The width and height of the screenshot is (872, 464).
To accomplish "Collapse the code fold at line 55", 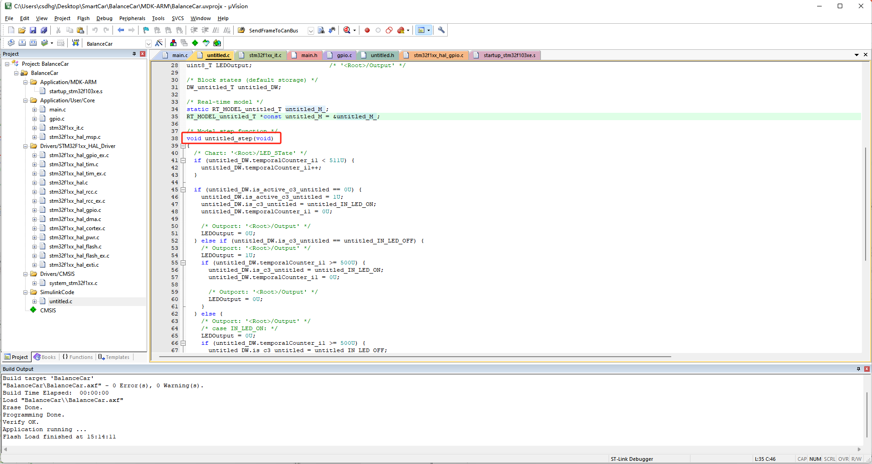I will pyautogui.click(x=183, y=263).
